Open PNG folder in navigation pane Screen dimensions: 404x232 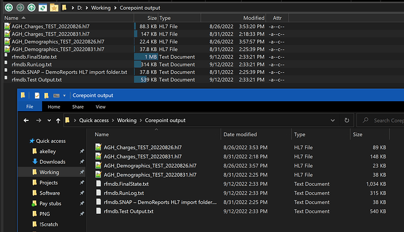click(44, 214)
